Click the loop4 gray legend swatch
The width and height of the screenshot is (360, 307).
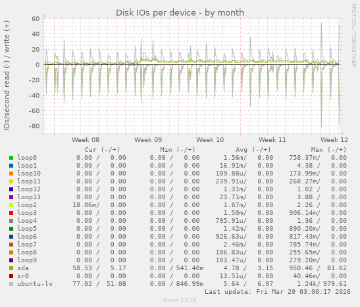pyautogui.click(x=11, y=221)
